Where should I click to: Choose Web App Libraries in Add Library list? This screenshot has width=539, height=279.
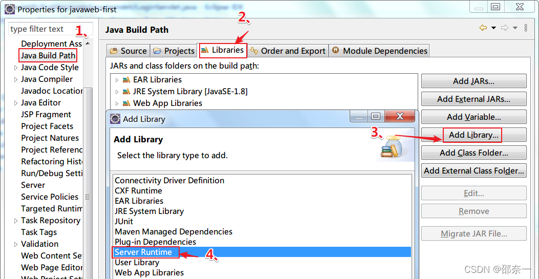coord(262,273)
